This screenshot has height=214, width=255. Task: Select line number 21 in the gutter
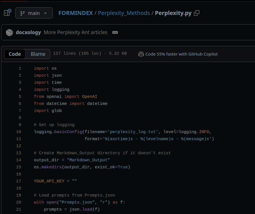[x=19, y=209]
